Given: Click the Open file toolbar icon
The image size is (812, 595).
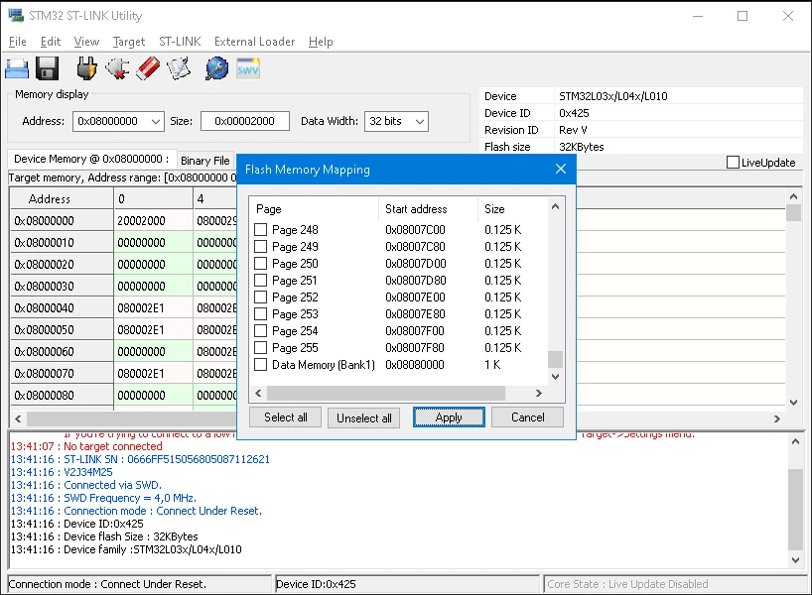Looking at the screenshot, I should point(17,68).
